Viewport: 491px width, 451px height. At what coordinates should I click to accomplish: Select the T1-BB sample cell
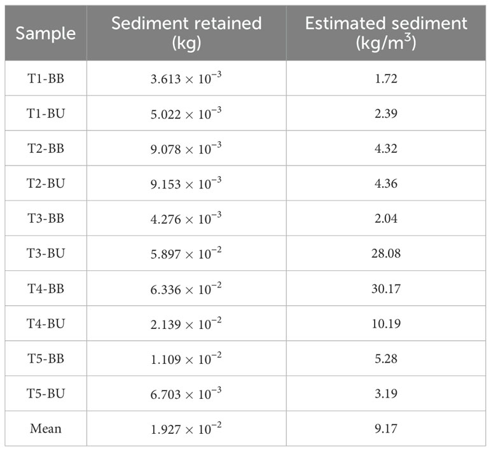(45, 78)
